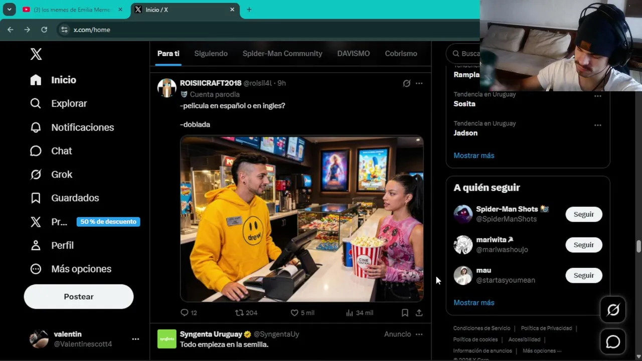Viewport: 642px width, 361px height.
Task: Open Chat bubble icon in sidebar
Action: 36,151
